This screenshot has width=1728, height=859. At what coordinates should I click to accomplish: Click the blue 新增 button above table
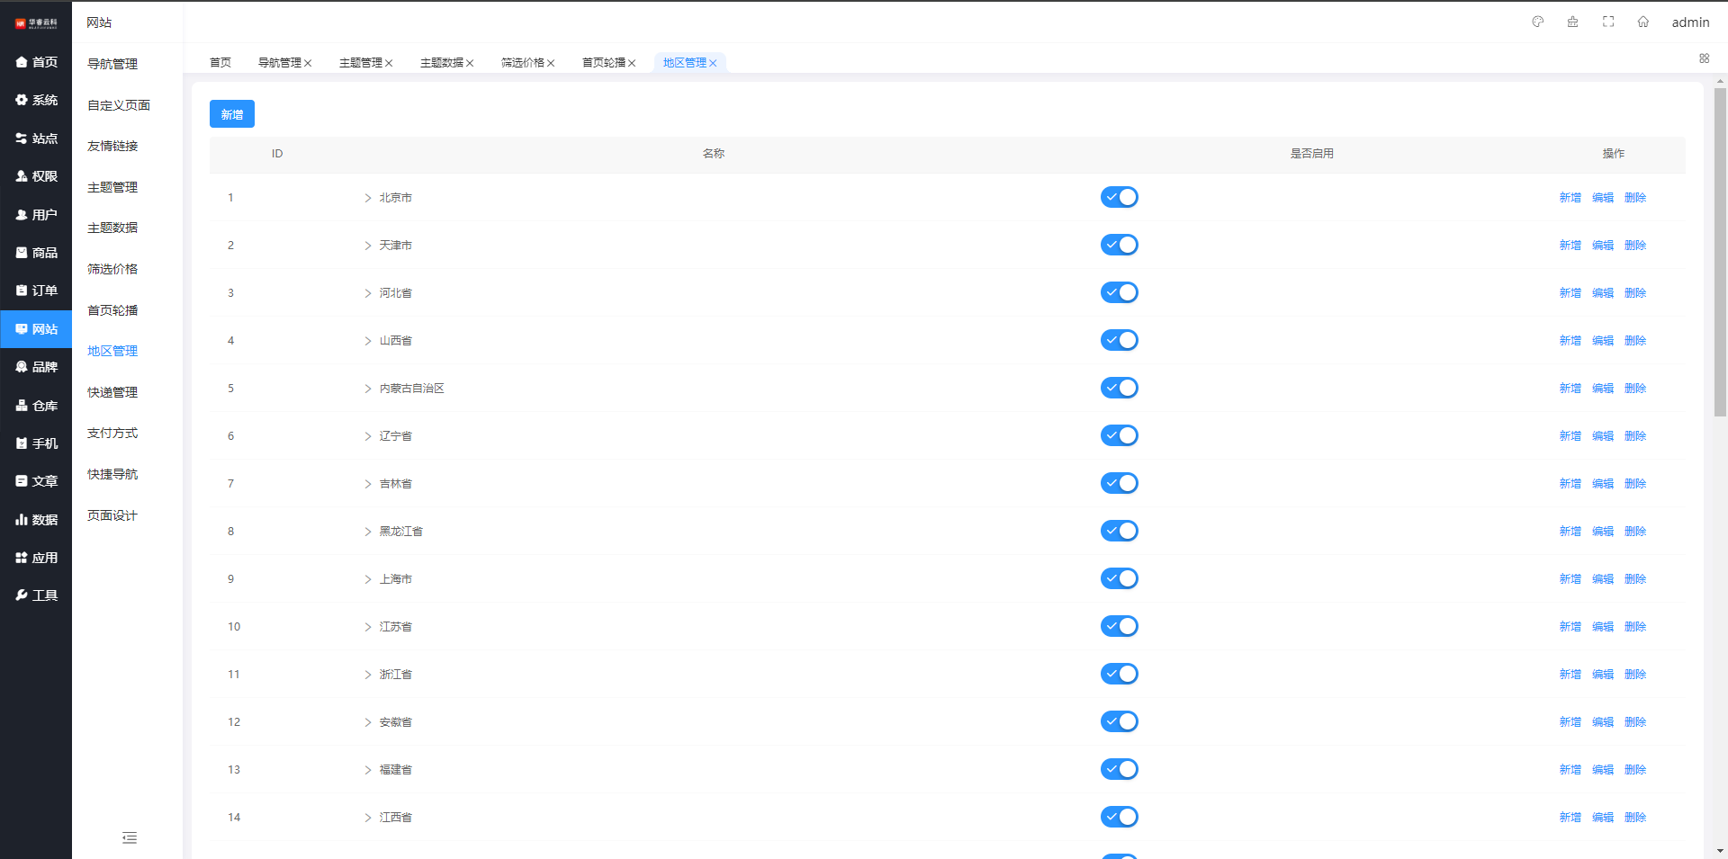point(231,114)
